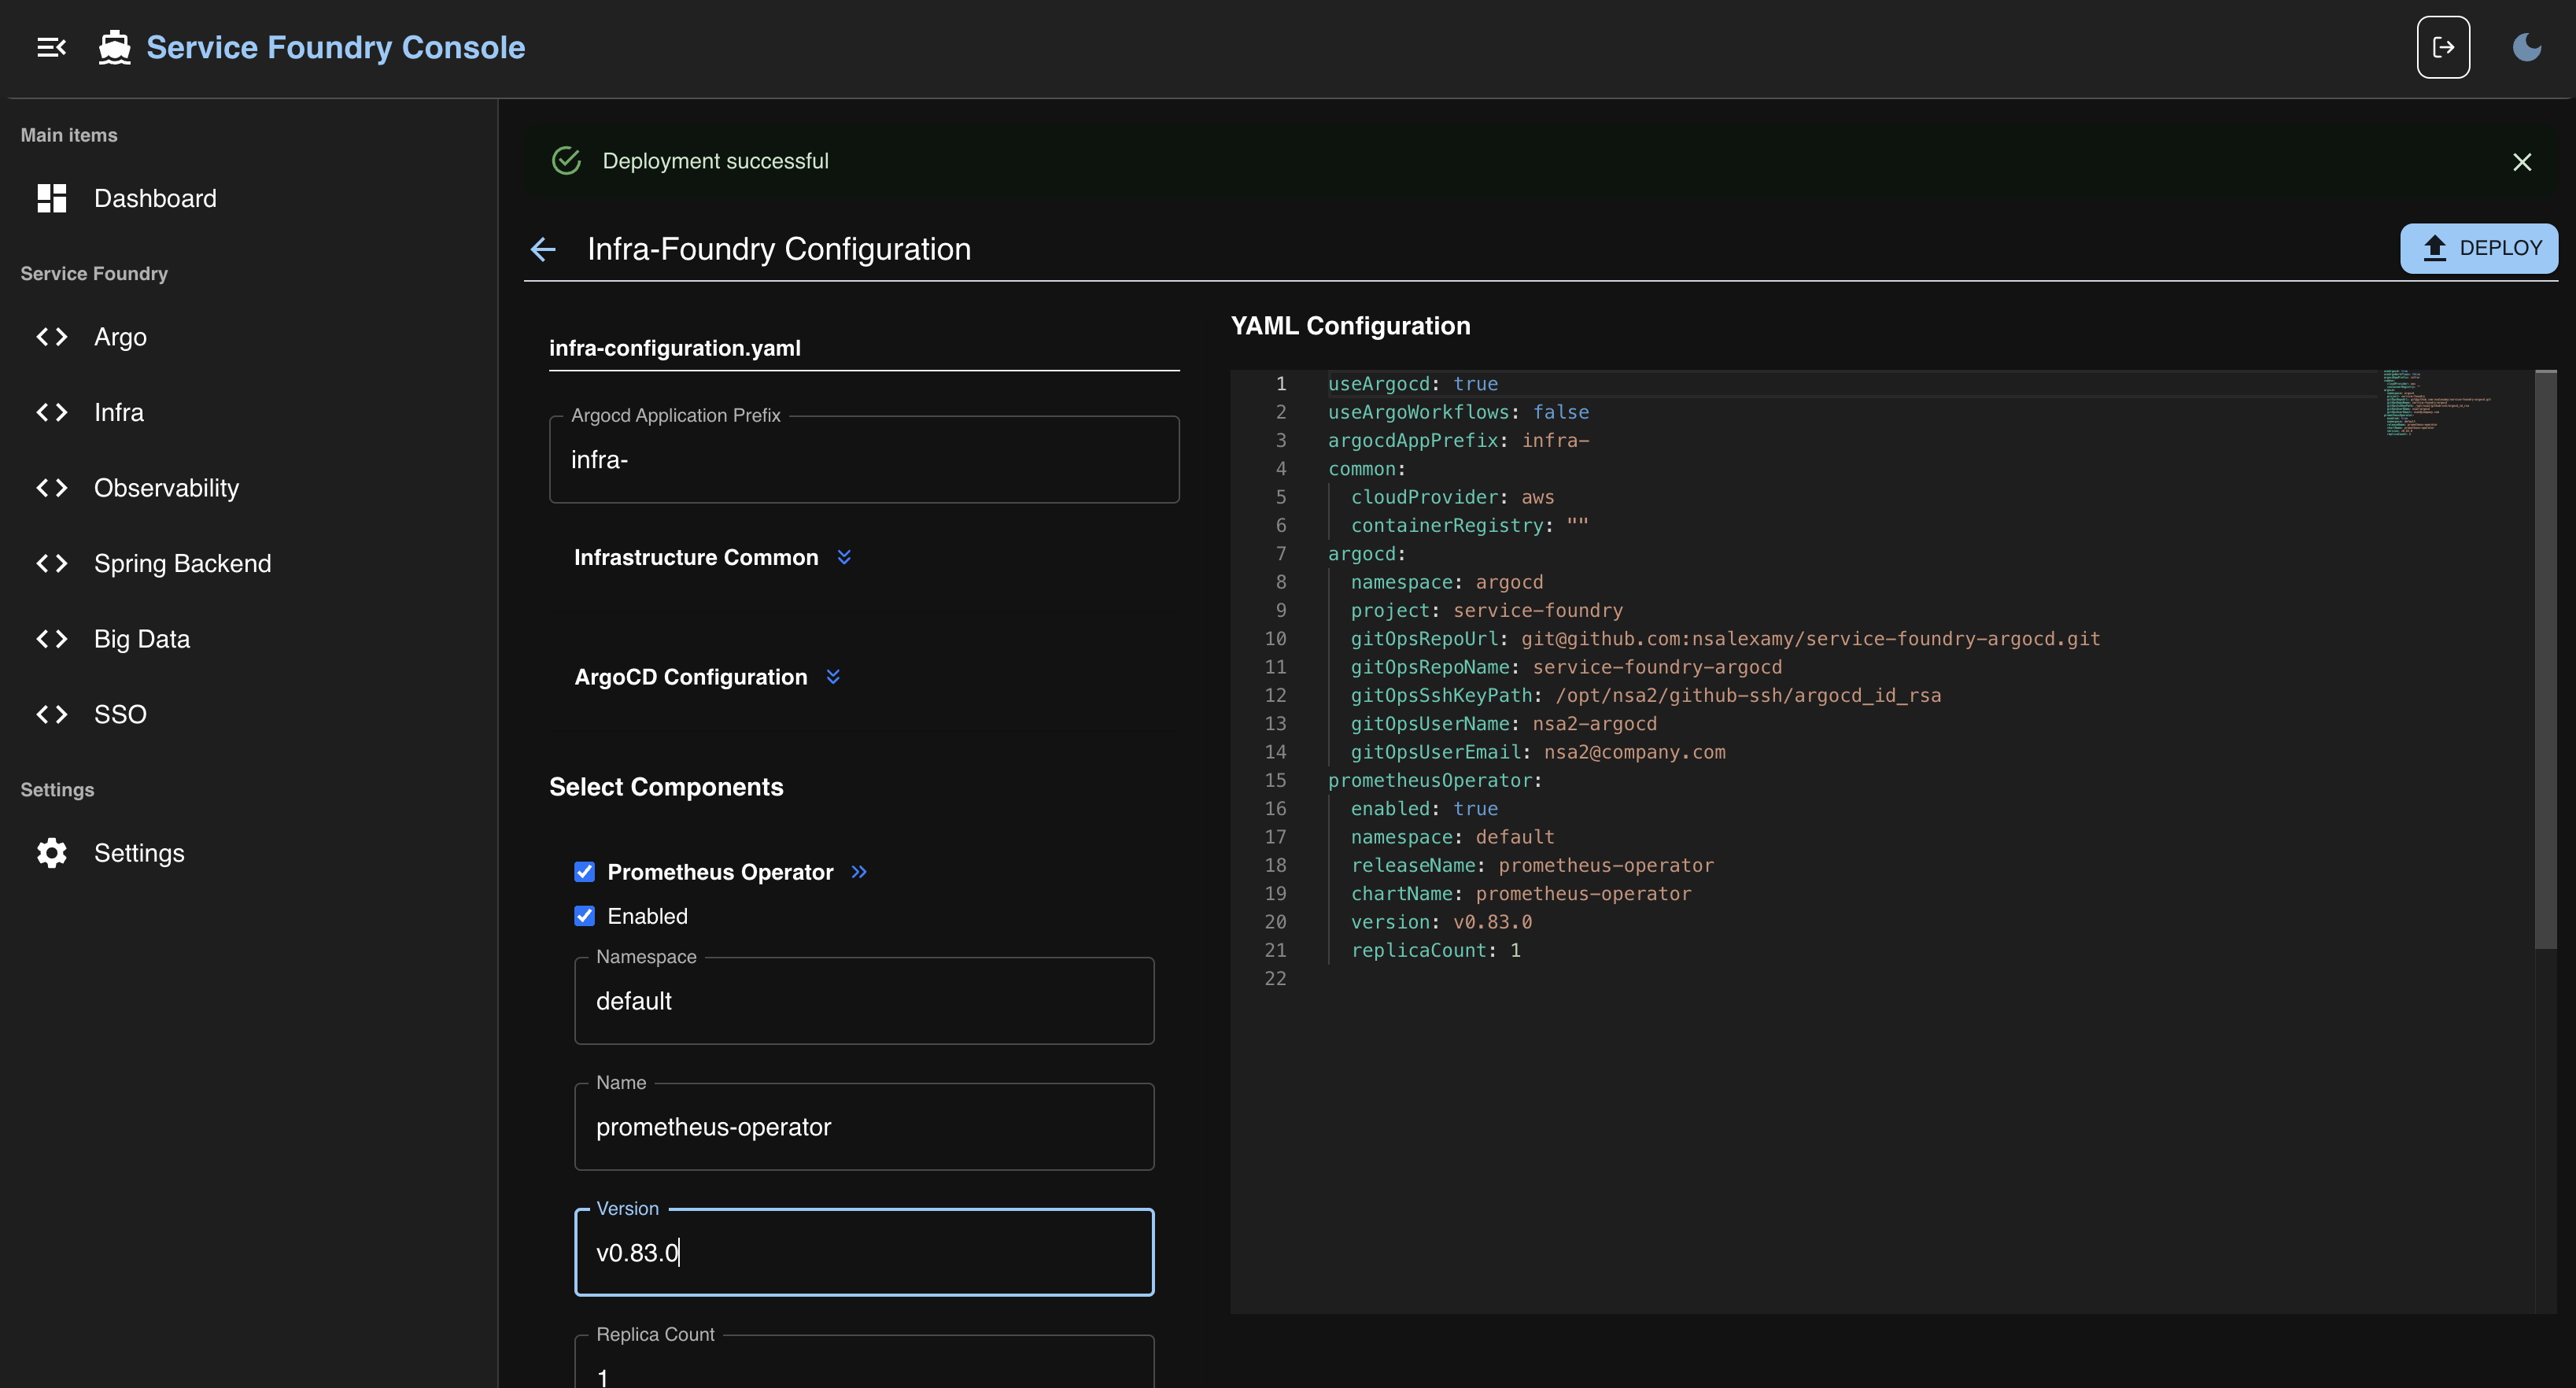Click YAML line cloudProvider: aws
Image resolution: width=2576 pixels, height=1388 pixels.
coord(1452,497)
